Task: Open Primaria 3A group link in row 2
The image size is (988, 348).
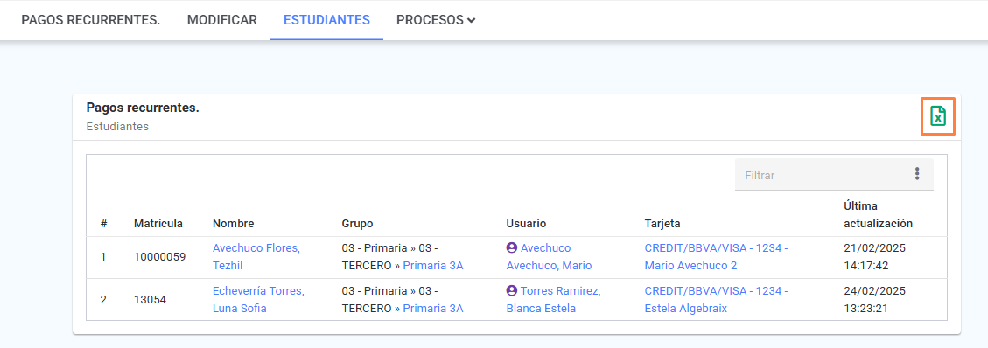Action: [433, 309]
